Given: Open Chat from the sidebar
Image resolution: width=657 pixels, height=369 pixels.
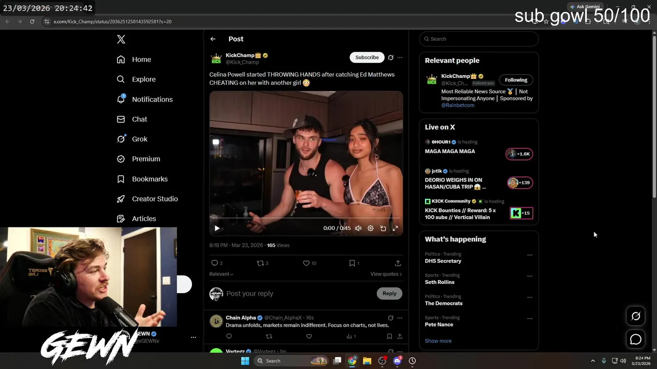Looking at the screenshot, I should (132, 119).
